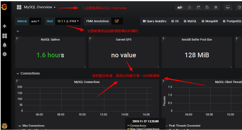
Task: Cycle view mode with the monitor icon
Action: [x=228, y=7]
